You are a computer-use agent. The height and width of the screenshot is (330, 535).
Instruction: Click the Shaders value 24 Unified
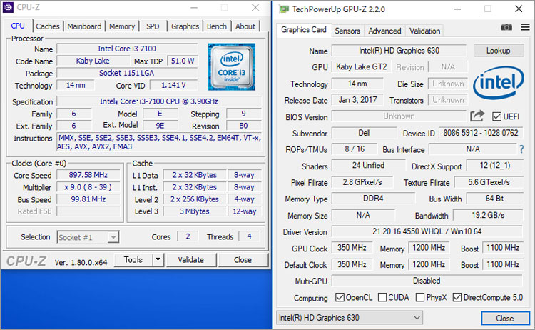point(368,165)
